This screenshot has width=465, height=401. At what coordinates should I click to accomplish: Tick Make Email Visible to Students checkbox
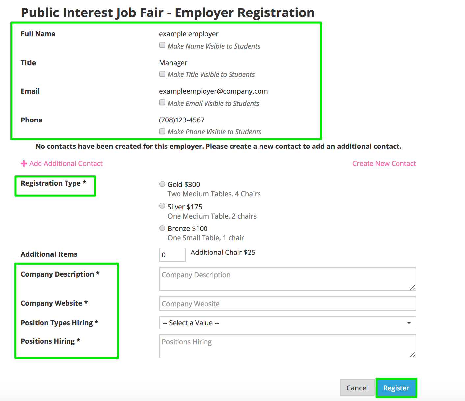click(162, 103)
